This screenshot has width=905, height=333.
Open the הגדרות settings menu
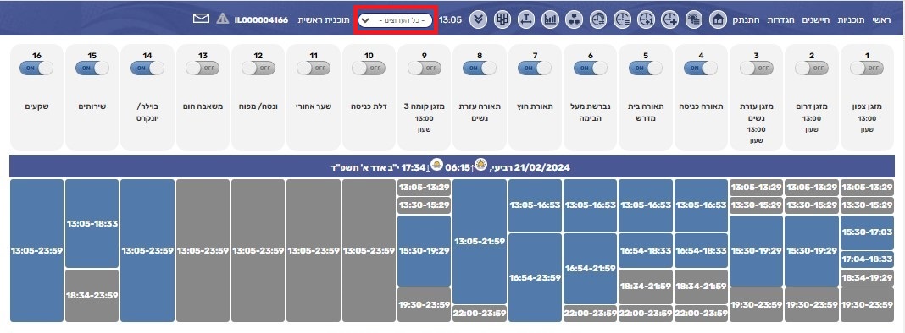pos(780,19)
